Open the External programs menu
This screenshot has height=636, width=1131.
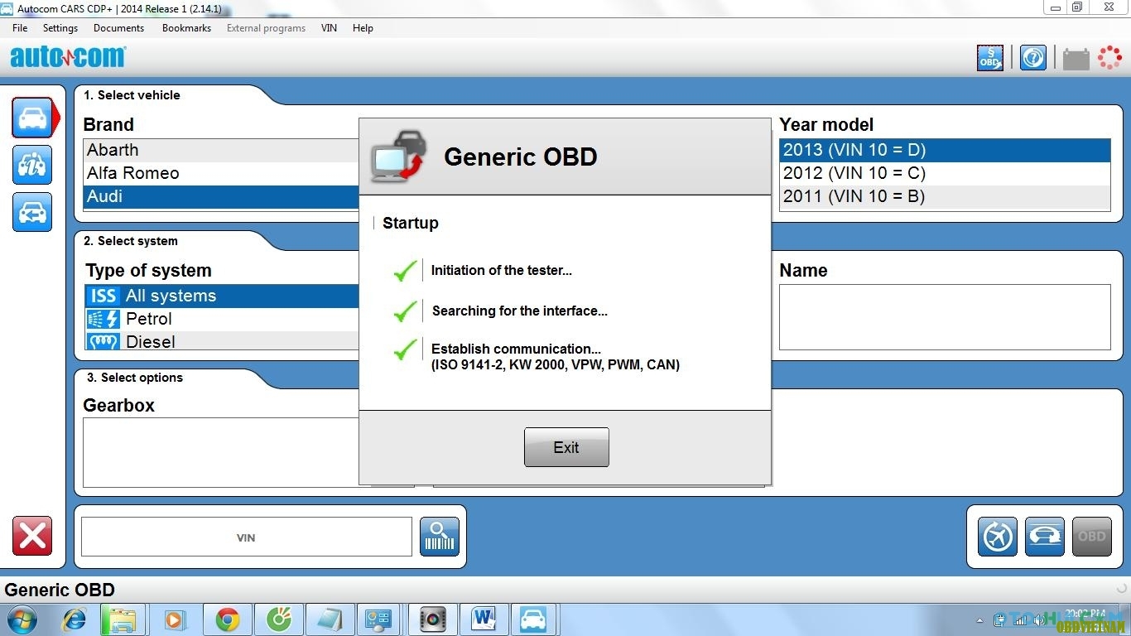266,27
